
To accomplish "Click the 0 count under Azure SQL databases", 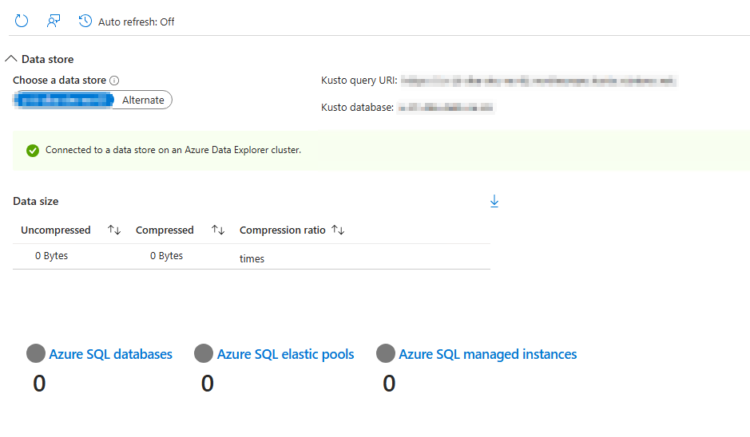I will click(39, 383).
